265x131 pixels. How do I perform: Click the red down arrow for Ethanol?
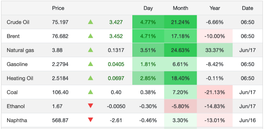pos(91,106)
